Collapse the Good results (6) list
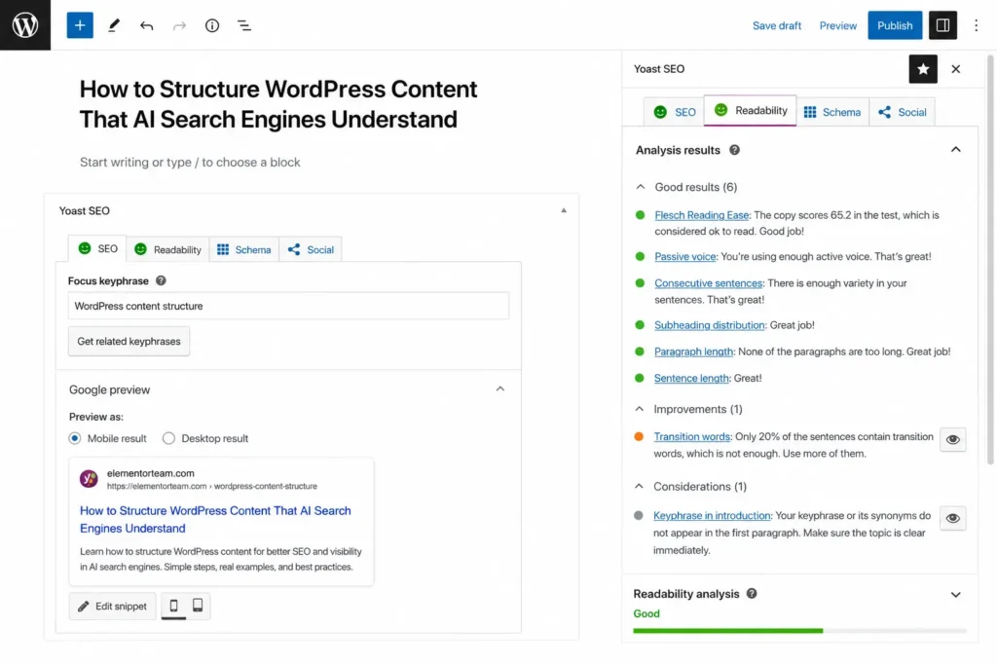 pyautogui.click(x=641, y=187)
